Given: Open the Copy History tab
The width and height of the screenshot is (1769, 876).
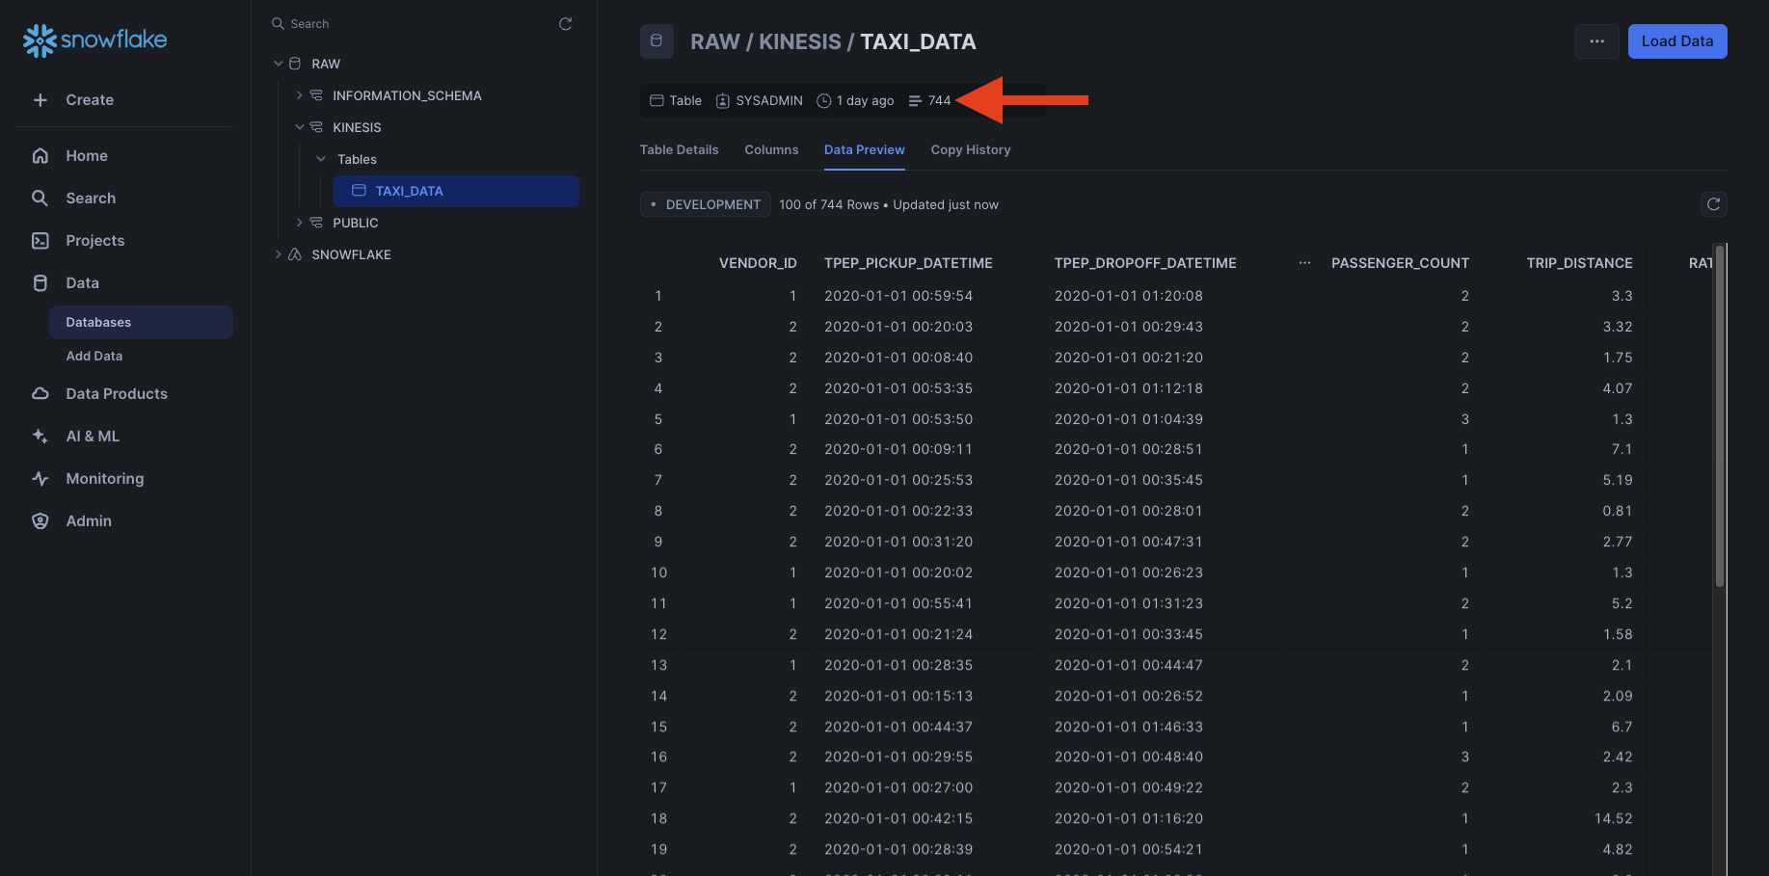Looking at the screenshot, I should (971, 149).
